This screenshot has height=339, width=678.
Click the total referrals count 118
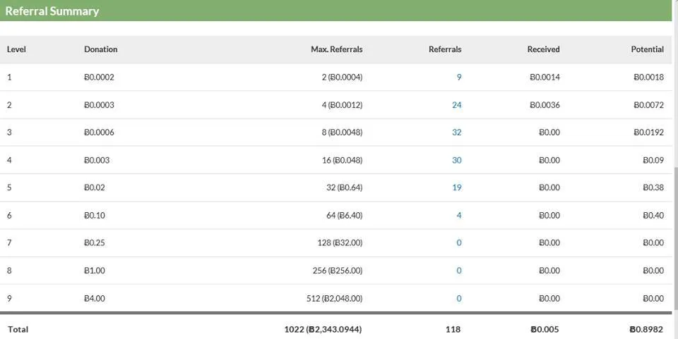(453, 330)
